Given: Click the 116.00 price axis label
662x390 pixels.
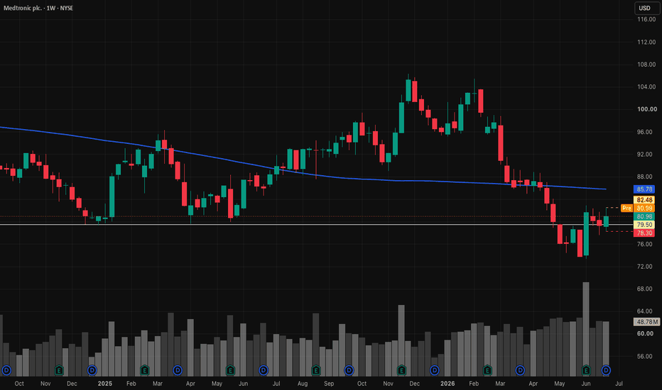Looking at the screenshot, I should point(646,19).
